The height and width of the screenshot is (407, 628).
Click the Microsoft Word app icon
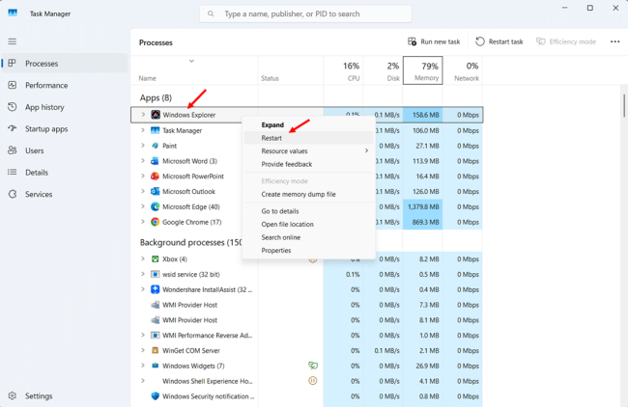155,161
